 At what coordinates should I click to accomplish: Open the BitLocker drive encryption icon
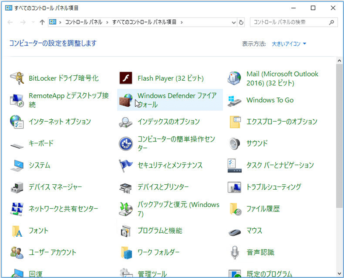click(17, 78)
